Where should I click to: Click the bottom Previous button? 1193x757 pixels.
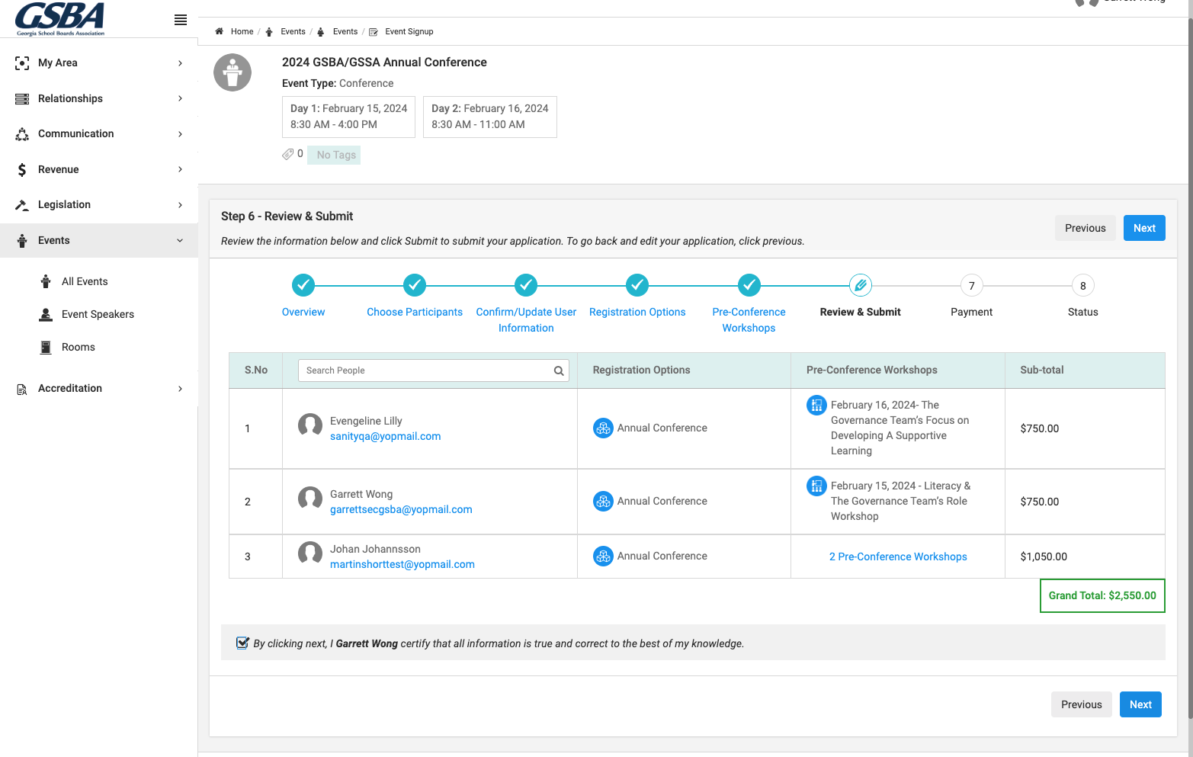pos(1081,704)
